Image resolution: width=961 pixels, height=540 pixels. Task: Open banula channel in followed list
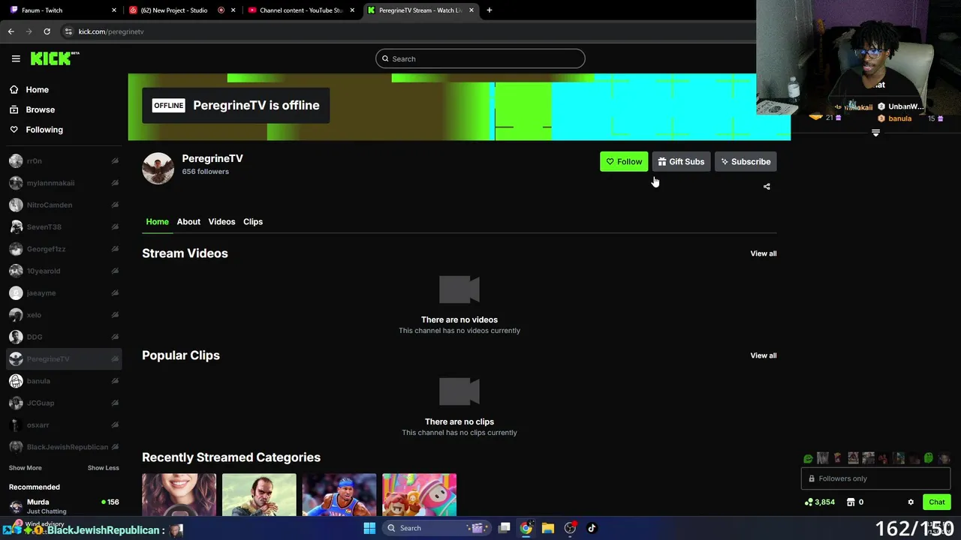coord(64,381)
